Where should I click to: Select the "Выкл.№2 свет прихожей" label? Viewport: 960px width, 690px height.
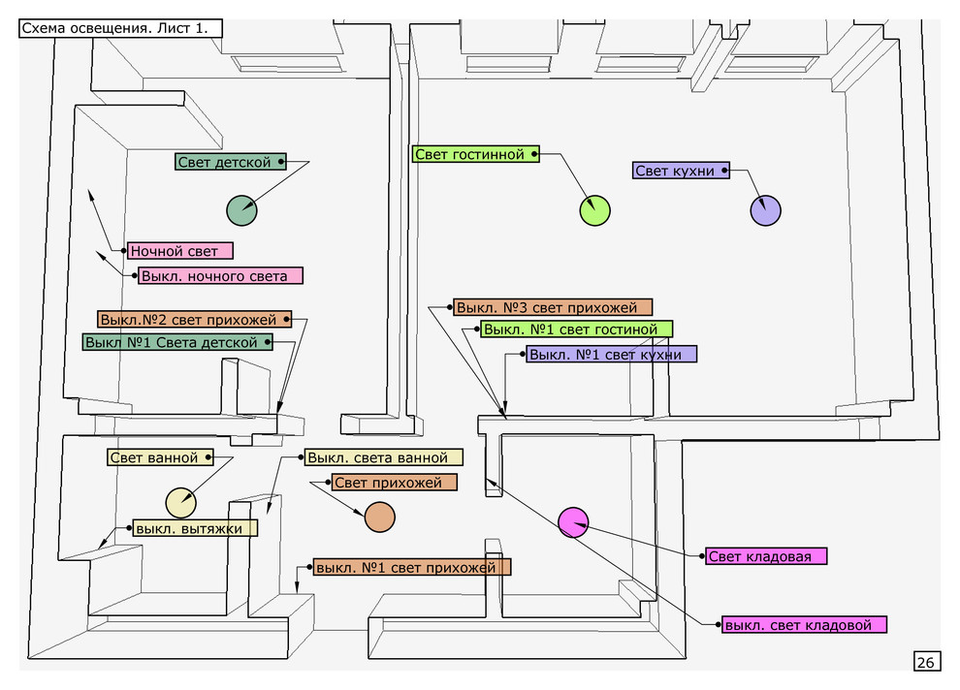[x=195, y=319]
